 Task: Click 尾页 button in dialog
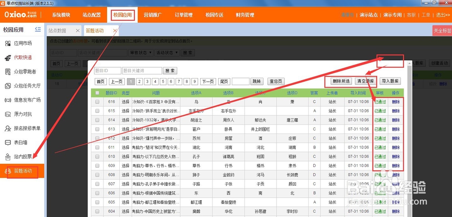click(x=224, y=82)
